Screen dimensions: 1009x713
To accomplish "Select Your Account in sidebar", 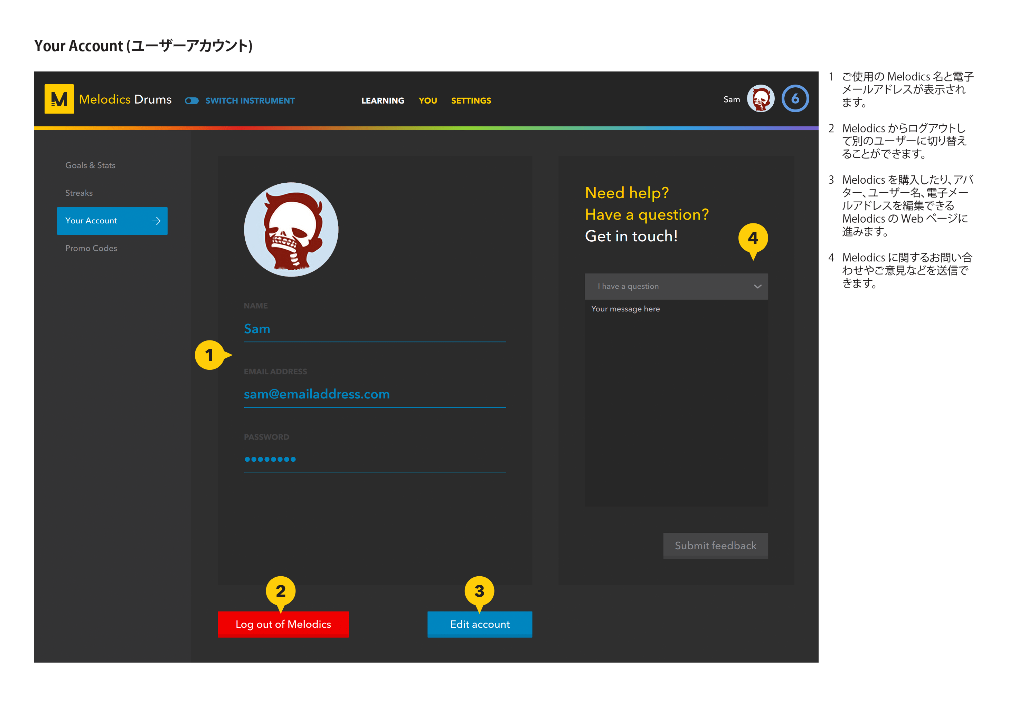I will pyautogui.click(x=112, y=221).
